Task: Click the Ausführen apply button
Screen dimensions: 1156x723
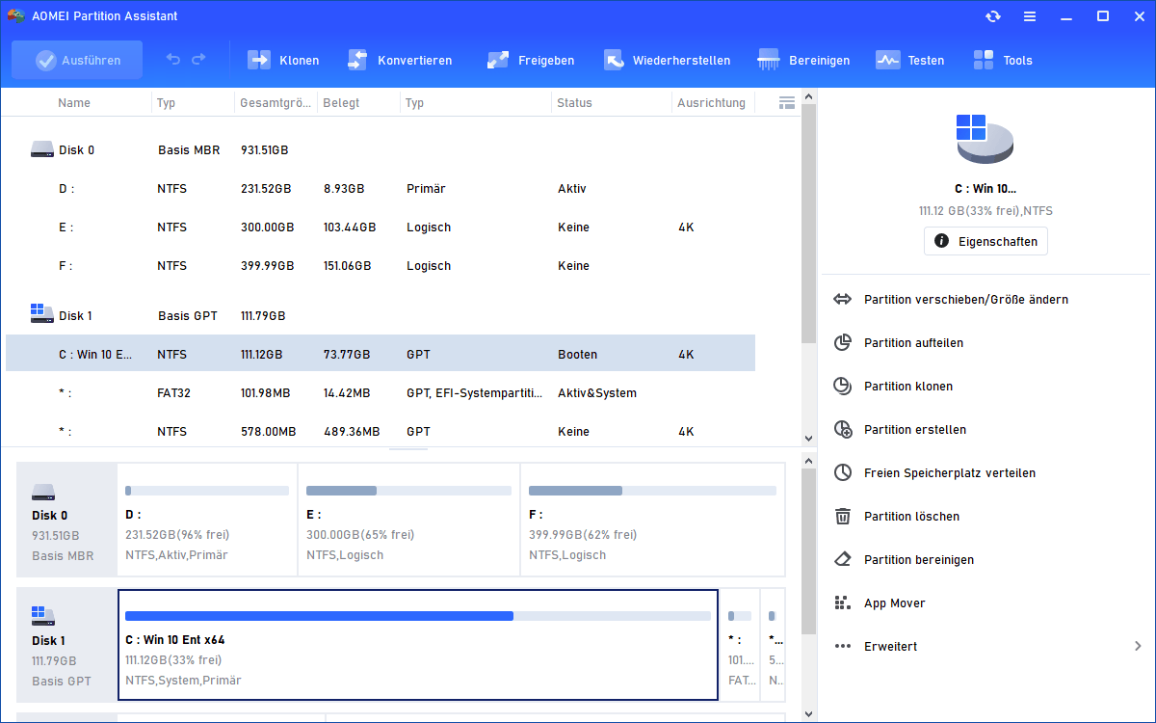Action: 77,60
